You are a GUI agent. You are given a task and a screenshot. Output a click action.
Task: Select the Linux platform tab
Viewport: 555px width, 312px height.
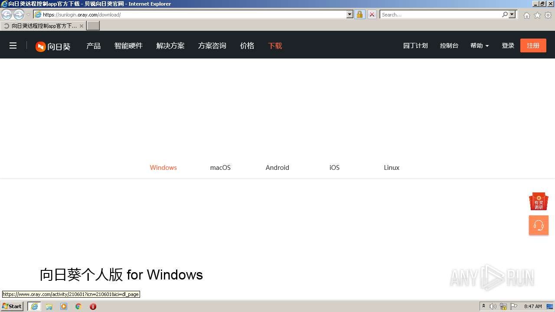pos(392,168)
